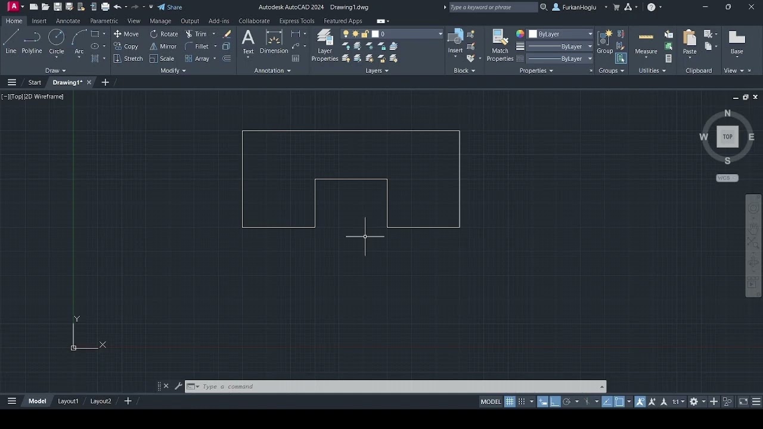Activate the Mirror tool

click(163, 46)
